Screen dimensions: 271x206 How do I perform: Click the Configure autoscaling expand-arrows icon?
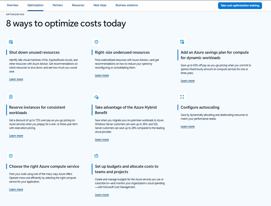coord(182,97)
